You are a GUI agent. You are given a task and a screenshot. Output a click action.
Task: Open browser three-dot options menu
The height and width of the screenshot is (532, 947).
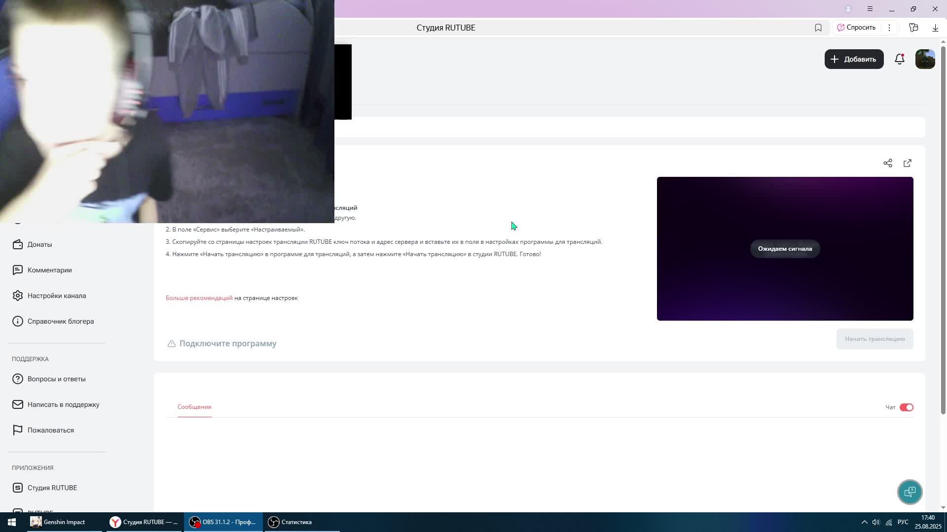889,28
